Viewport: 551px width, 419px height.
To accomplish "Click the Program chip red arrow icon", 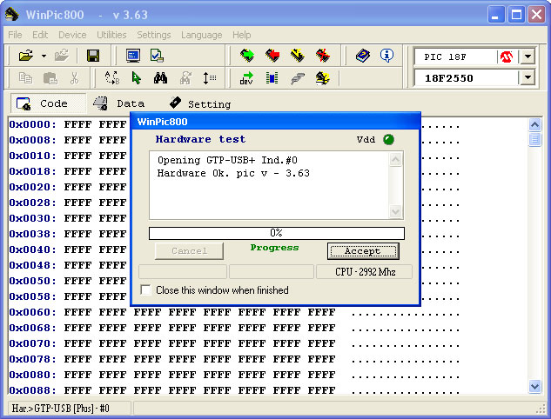I will point(272,56).
